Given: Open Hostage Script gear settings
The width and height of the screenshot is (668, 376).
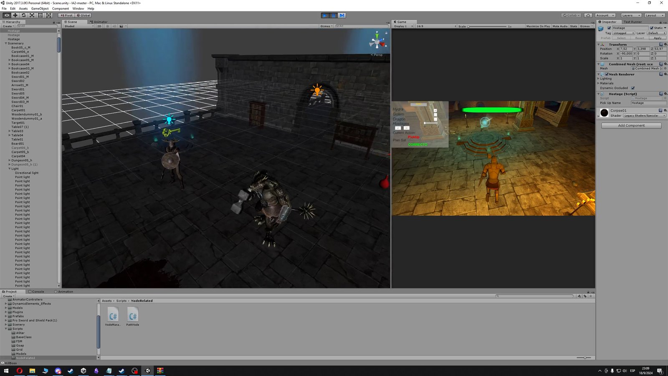Looking at the screenshot, I should click(665, 94).
